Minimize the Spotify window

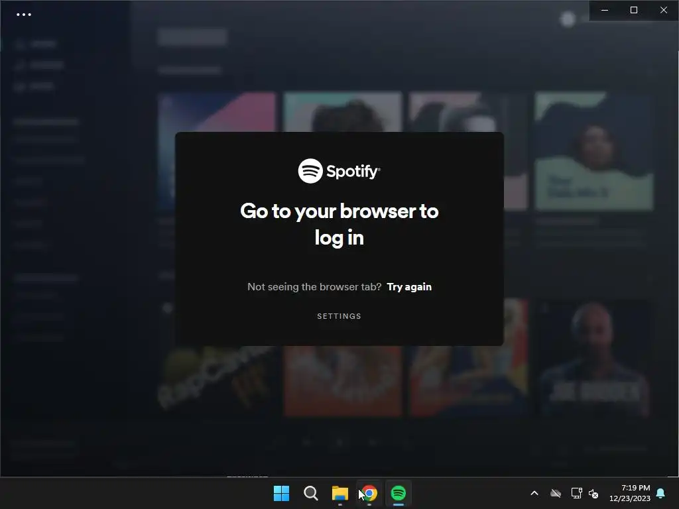point(605,10)
